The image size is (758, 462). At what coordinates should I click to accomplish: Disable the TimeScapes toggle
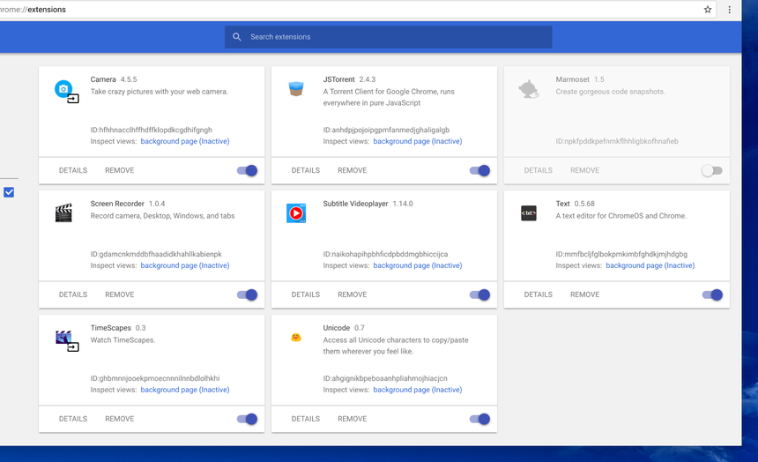pos(247,419)
